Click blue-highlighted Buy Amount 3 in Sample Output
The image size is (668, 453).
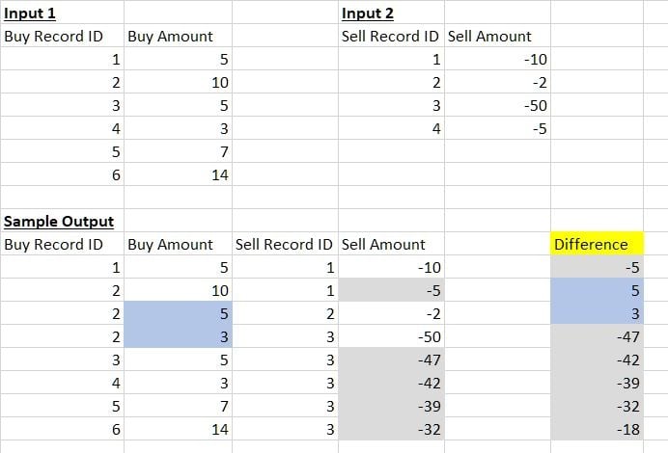tap(178, 336)
